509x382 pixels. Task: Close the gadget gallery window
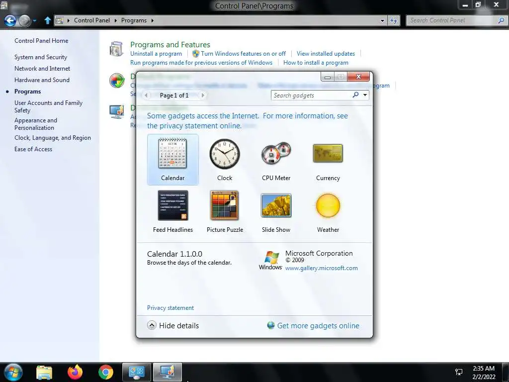[x=358, y=77]
